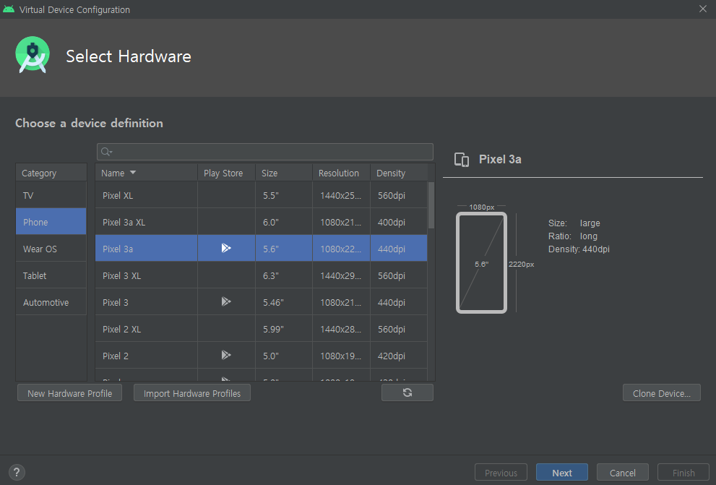Click the Resolution column header
The height and width of the screenshot is (485, 716).
click(341, 173)
